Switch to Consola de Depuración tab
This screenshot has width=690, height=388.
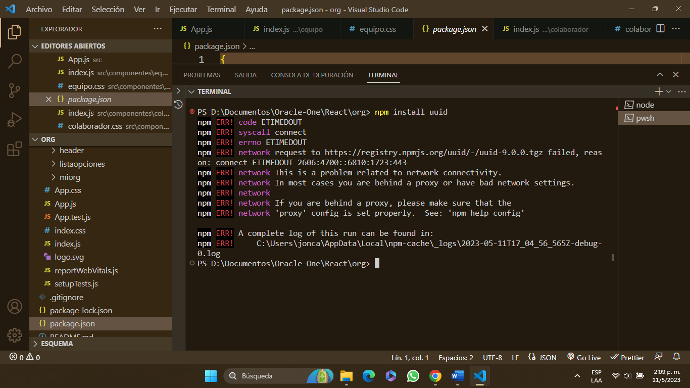coord(312,75)
